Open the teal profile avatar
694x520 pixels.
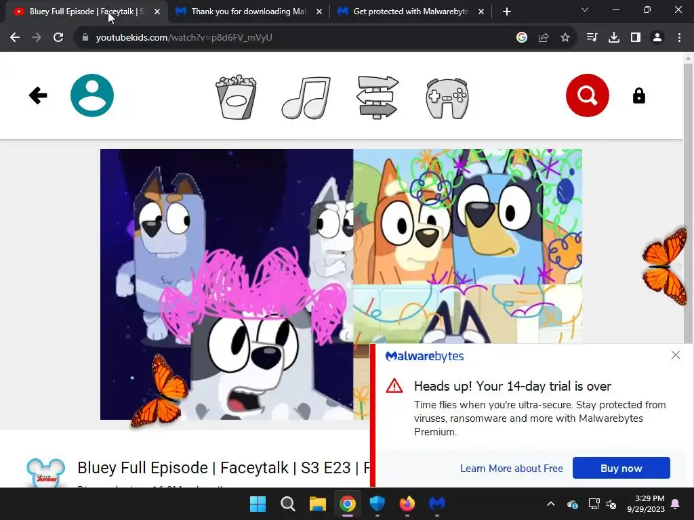pos(92,95)
